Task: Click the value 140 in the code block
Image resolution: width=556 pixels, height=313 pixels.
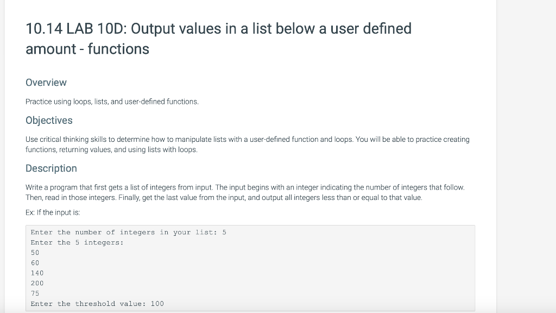Action: [x=37, y=273]
